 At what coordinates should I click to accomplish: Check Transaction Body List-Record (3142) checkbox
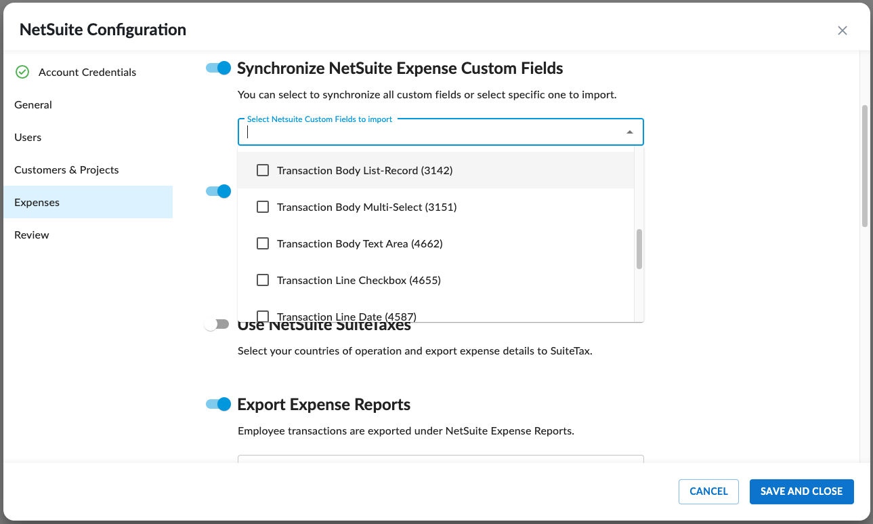[263, 170]
